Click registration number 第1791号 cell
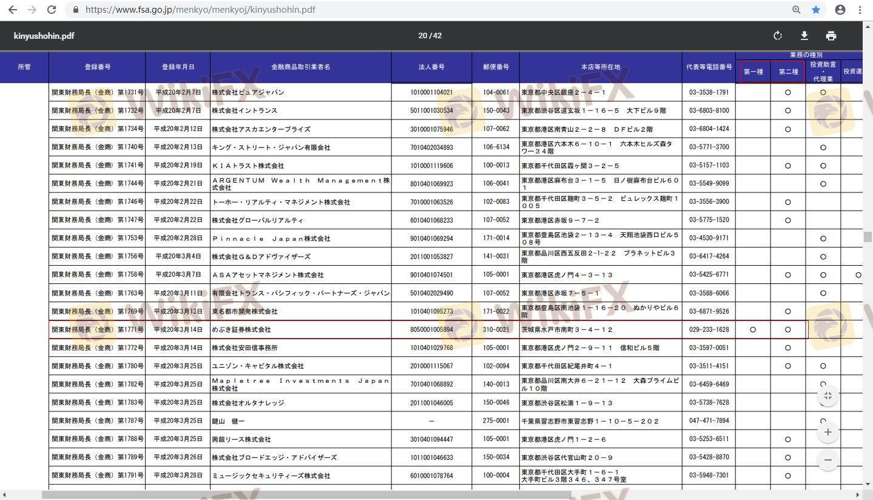 pos(97,476)
